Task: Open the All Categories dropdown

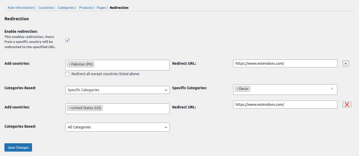Action: pyautogui.click(x=117, y=127)
